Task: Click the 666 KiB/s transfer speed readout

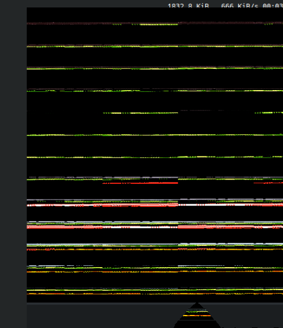Action: (x=239, y=6)
